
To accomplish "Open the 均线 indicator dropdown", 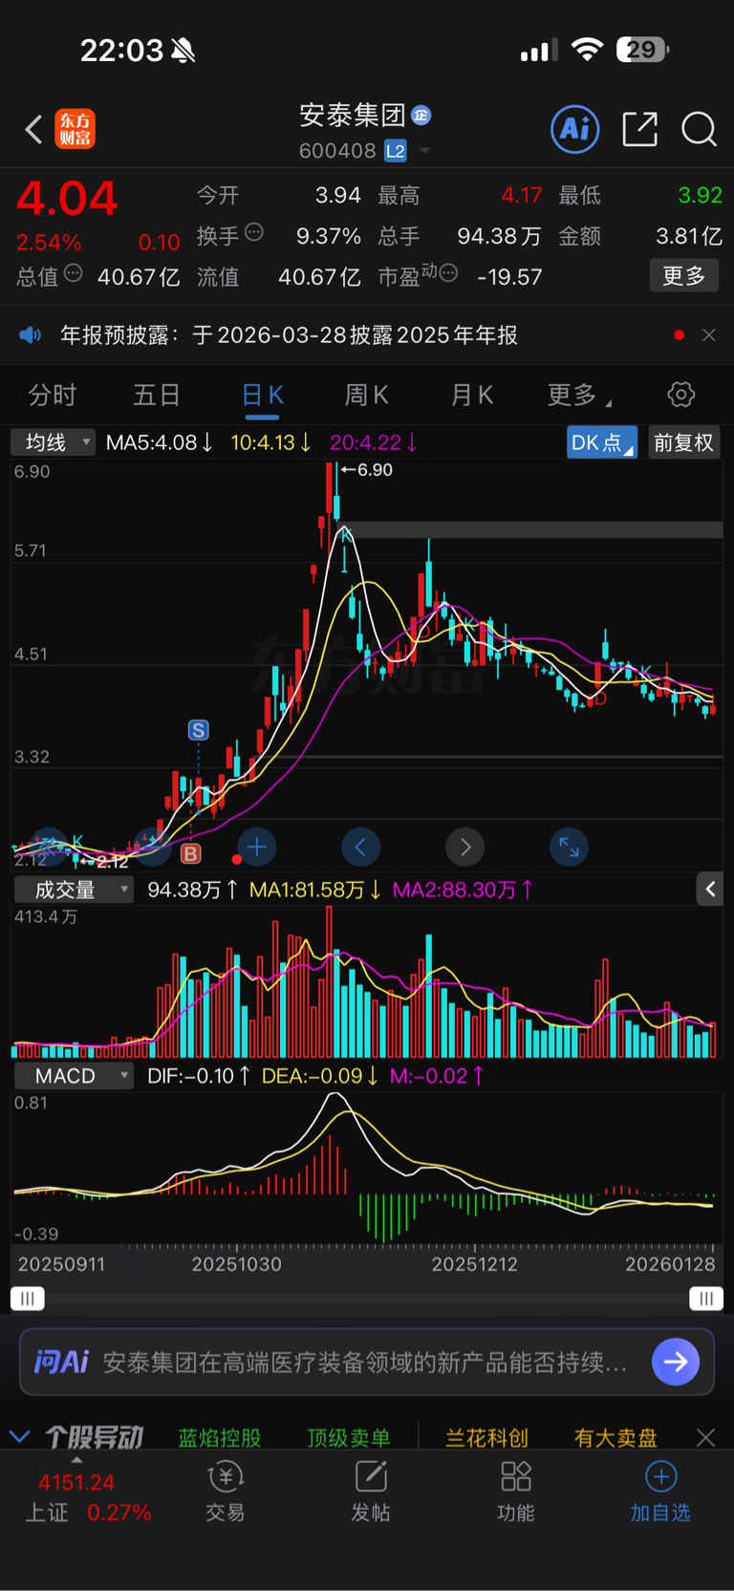I will (x=53, y=442).
